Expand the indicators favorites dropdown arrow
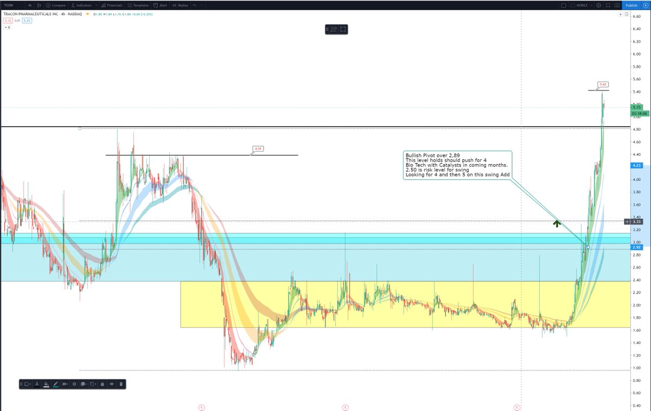651x411 pixels. click(x=96, y=5)
